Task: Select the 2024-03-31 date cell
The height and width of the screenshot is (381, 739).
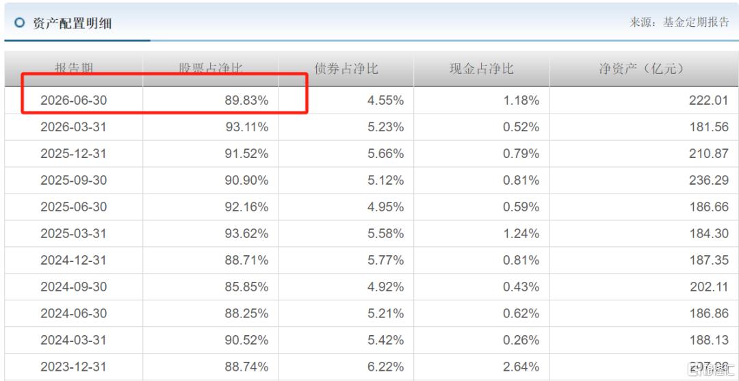Action: pyautogui.click(x=74, y=340)
